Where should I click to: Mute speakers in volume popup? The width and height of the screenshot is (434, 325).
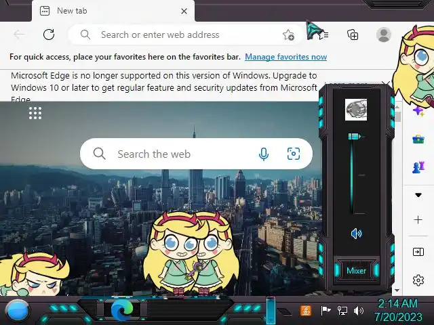pos(356,234)
